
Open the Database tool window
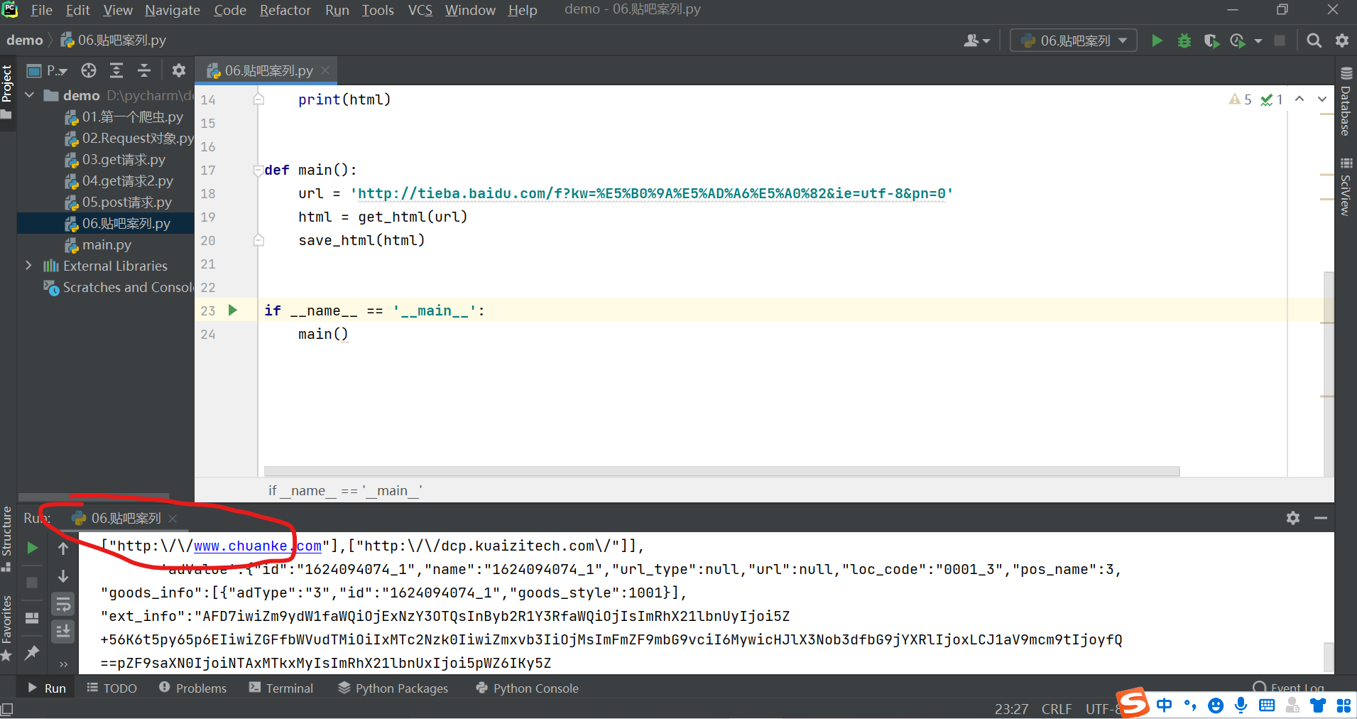click(x=1346, y=102)
